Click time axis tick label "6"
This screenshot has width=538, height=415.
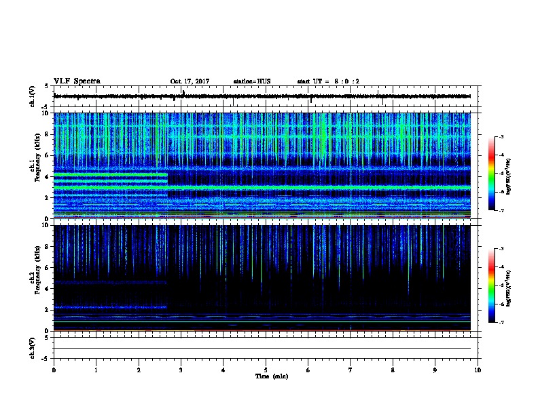(308, 370)
